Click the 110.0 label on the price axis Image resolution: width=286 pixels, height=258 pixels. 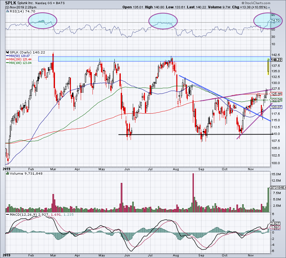click(x=276, y=134)
